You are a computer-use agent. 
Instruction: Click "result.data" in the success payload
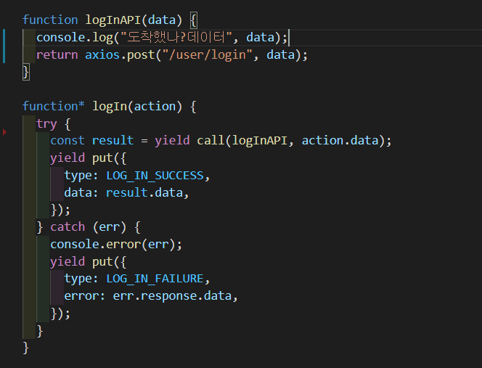click(x=144, y=193)
